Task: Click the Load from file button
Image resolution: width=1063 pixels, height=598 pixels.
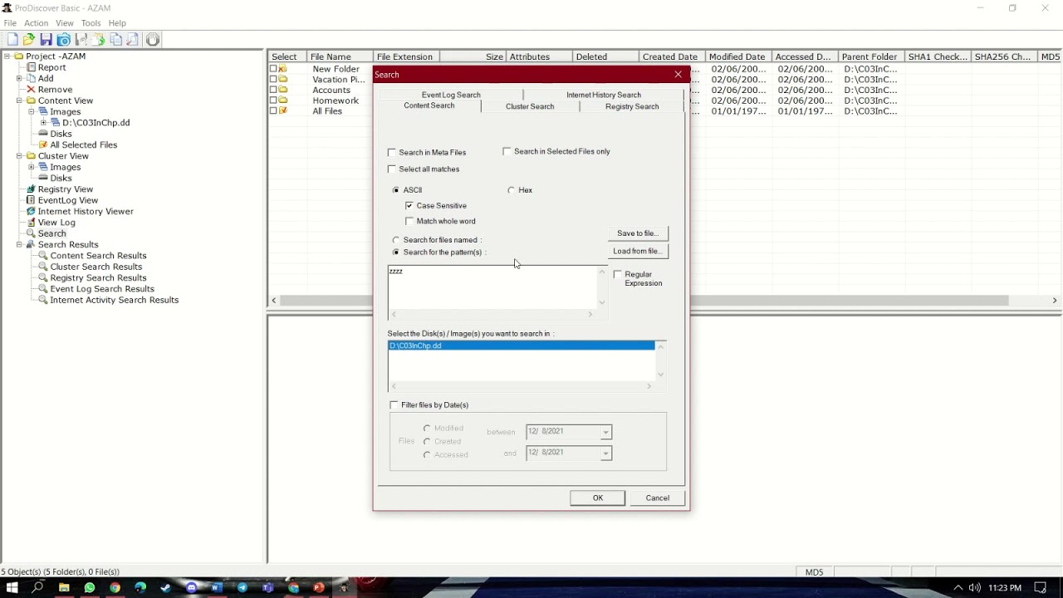Action: click(x=638, y=251)
